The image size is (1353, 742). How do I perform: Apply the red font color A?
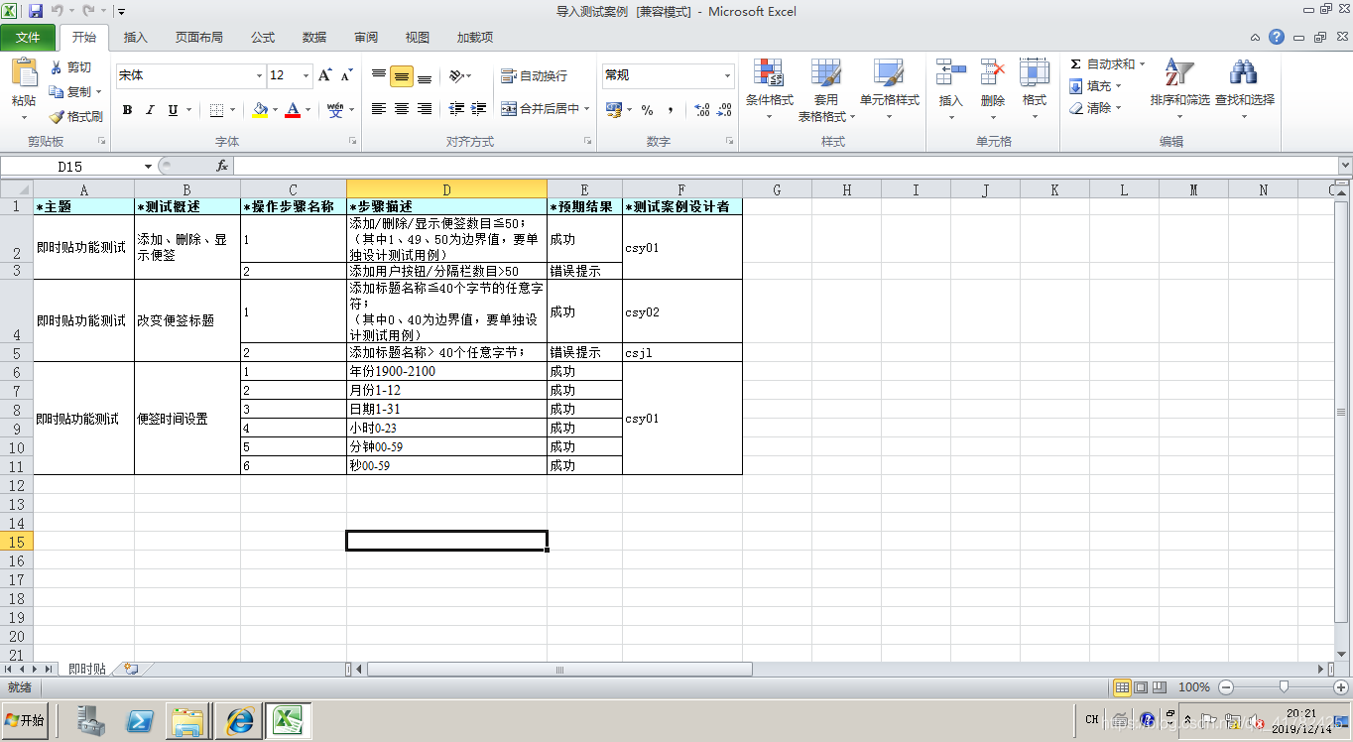pyautogui.click(x=293, y=110)
